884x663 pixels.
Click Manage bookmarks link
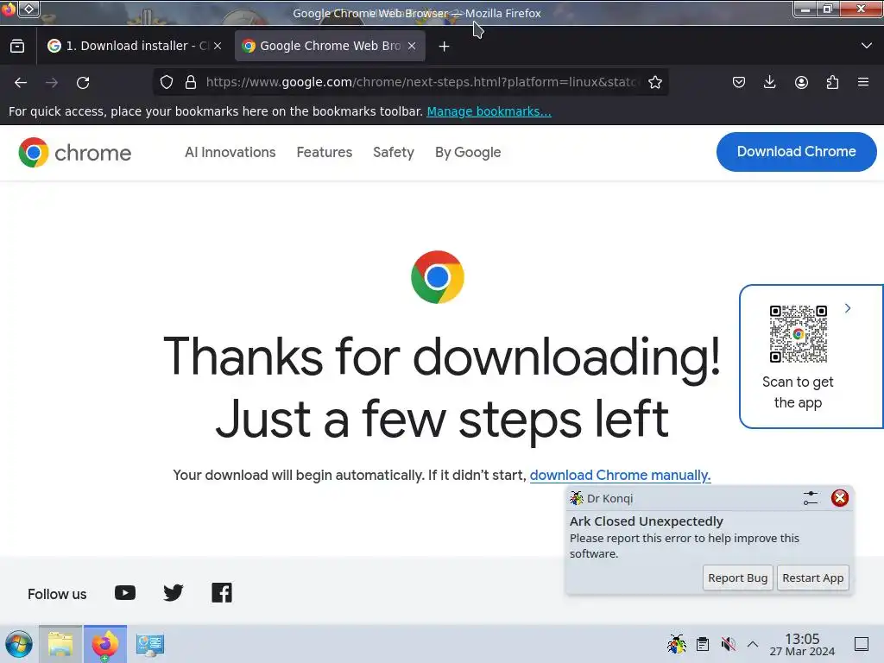tap(489, 111)
